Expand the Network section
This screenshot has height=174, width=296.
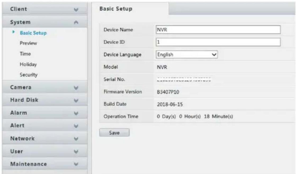coord(45,138)
